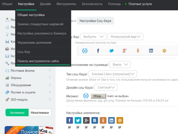Click the Настройки Соц-бара breadcrumb
178x134 pixels.
click(95, 21)
